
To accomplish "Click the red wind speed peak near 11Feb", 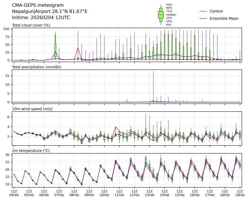I will tap(116, 127).
